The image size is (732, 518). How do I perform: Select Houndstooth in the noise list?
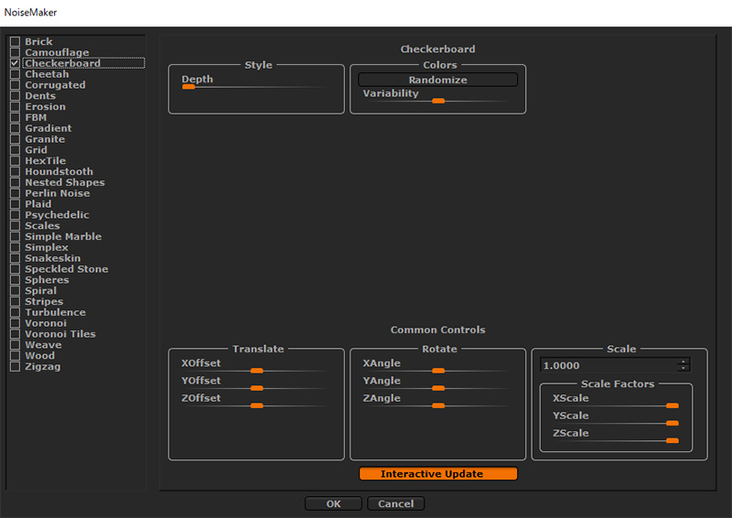coord(59,172)
